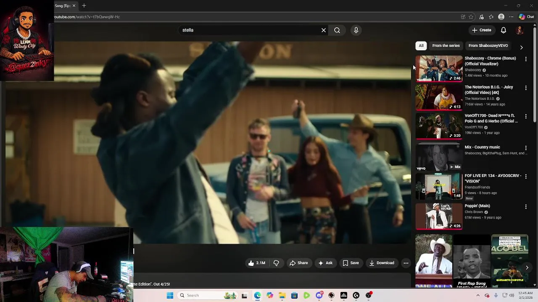Share this video

(299, 263)
